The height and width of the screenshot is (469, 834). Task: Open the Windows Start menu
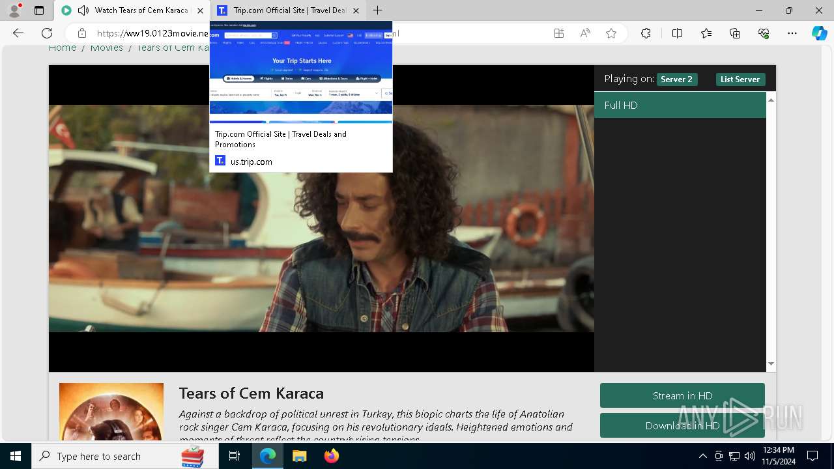click(x=16, y=456)
